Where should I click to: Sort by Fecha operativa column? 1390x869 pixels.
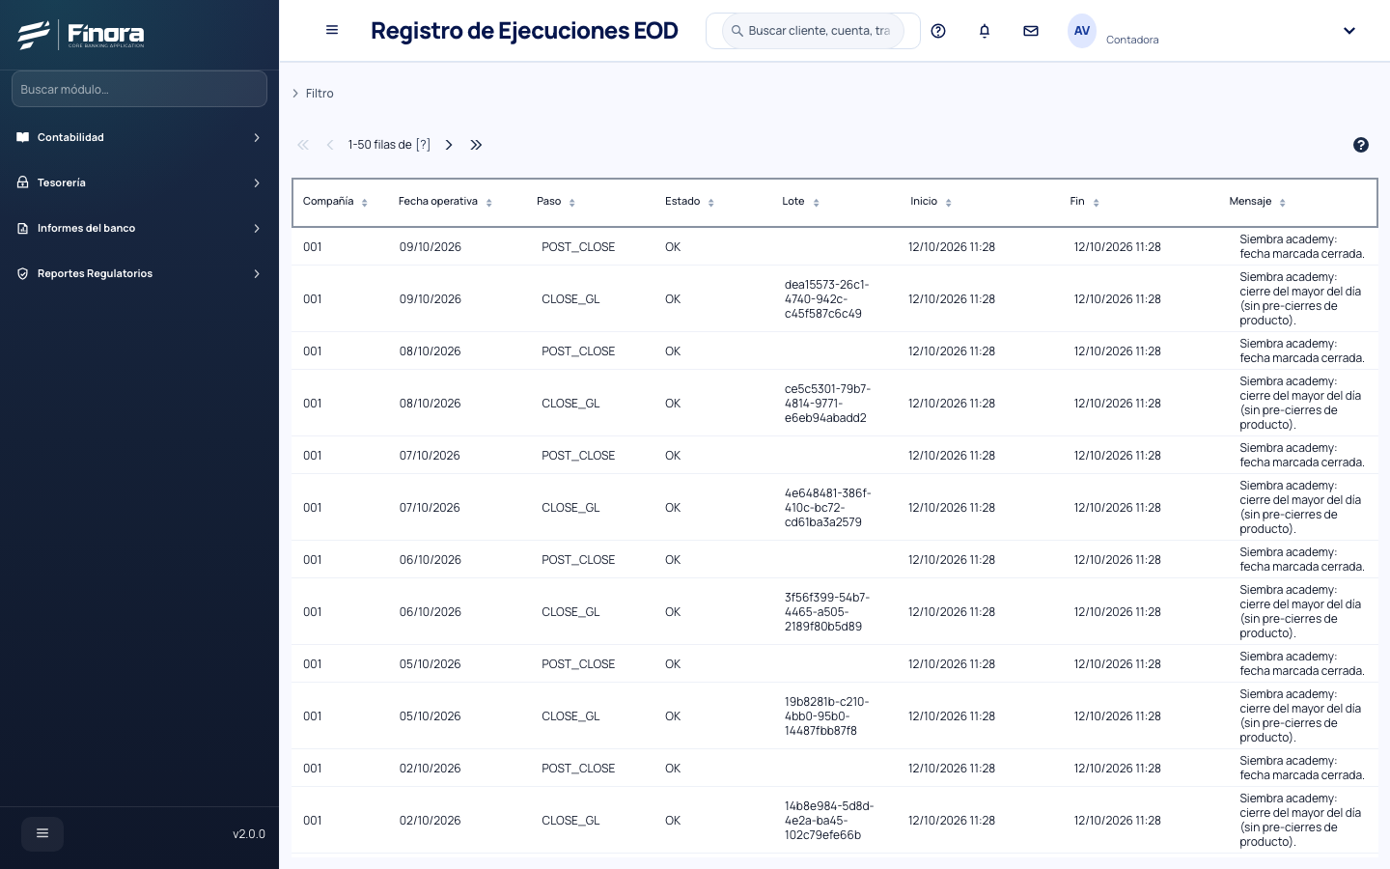(445, 202)
